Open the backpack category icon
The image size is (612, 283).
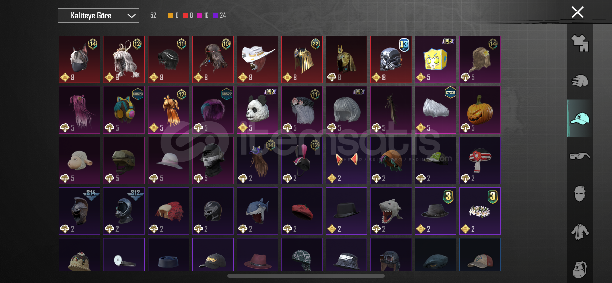click(x=580, y=269)
